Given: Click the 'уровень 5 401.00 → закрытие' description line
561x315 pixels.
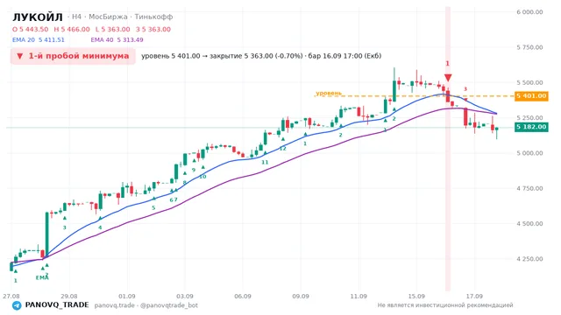Looking at the screenshot, I should click(261, 56).
